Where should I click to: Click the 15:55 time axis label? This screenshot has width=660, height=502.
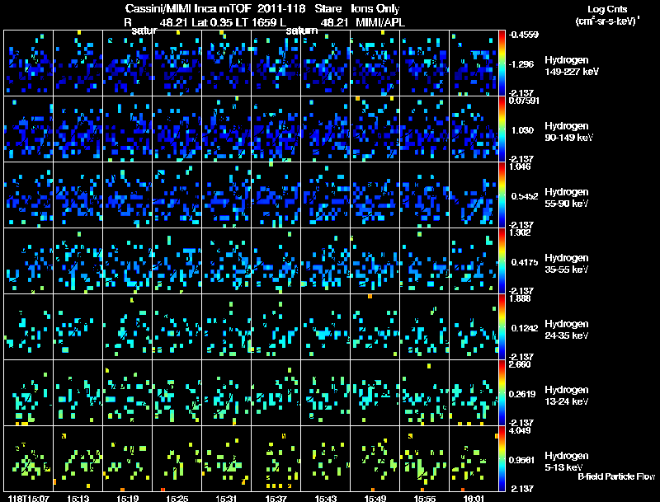click(x=425, y=499)
